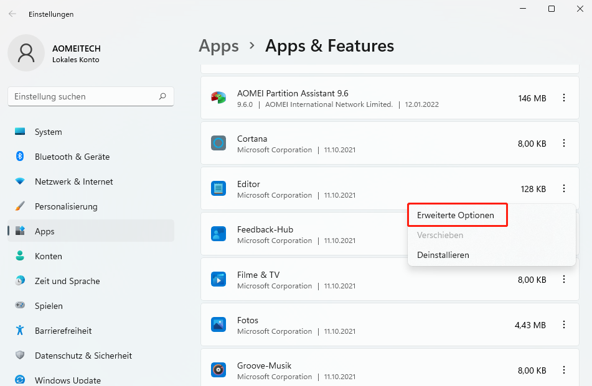
Task: Click the Filme & TV app icon
Action: coord(218,279)
